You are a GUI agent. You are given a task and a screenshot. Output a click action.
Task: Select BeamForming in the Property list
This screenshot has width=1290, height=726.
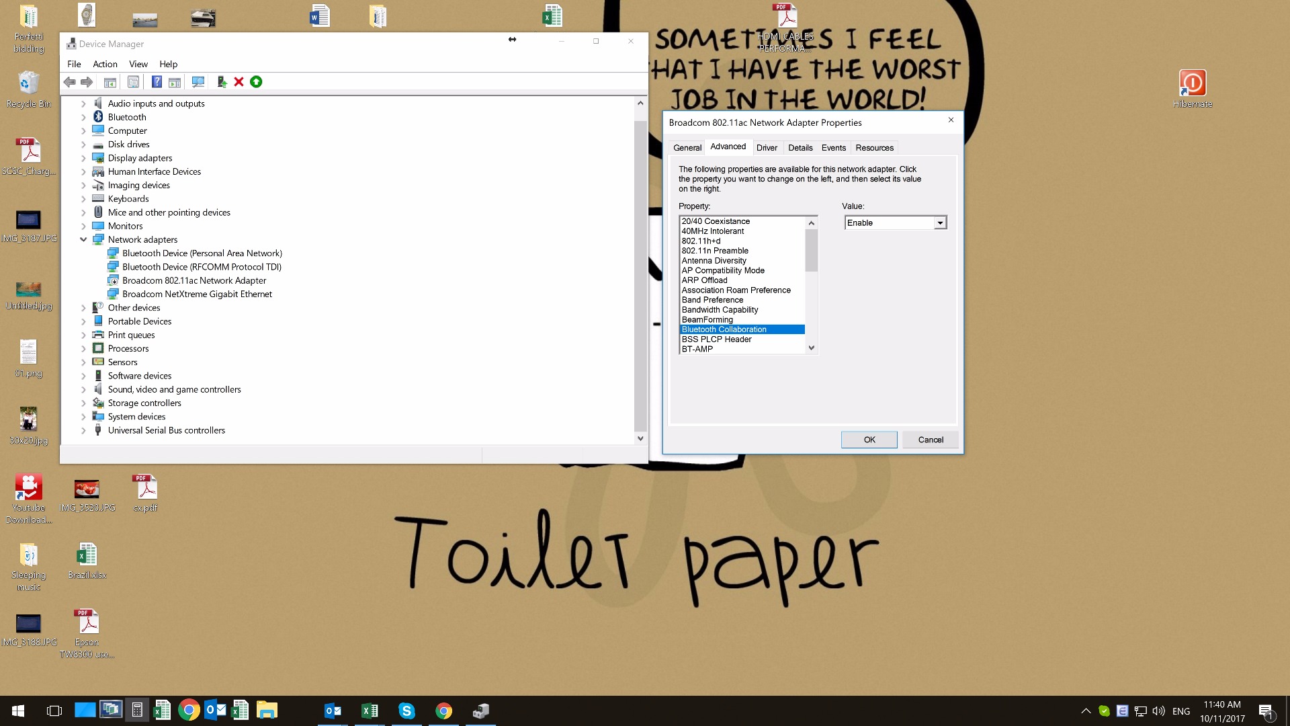[707, 319]
